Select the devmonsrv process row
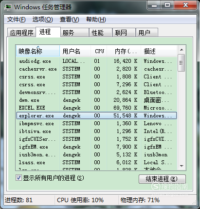The image size is (200, 209). coord(96,92)
